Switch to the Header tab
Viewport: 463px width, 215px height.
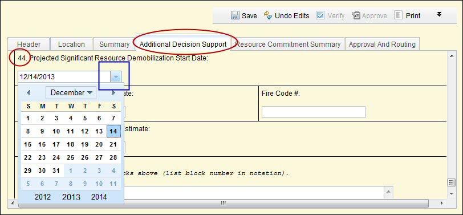pyautogui.click(x=29, y=44)
